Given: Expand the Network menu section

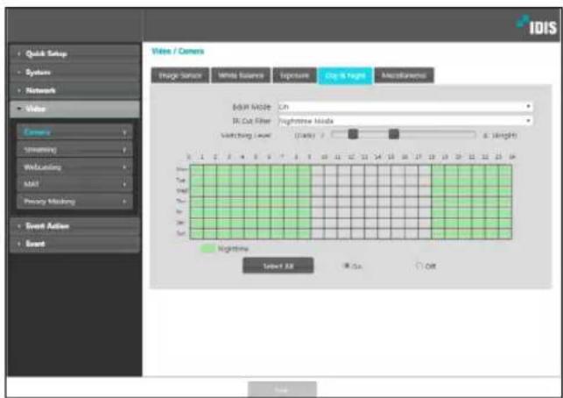Looking at the screenshot, I should [74, 90].
